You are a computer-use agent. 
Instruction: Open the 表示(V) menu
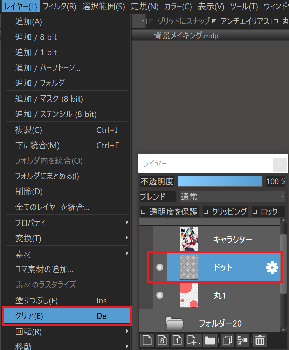point(211,6)
